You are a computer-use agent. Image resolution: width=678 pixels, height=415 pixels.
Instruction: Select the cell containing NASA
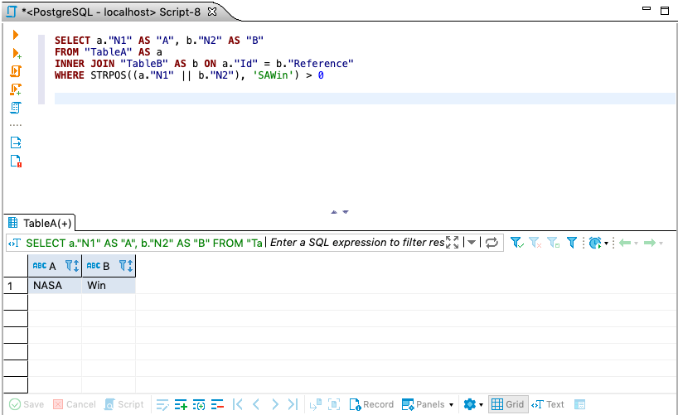55,285
